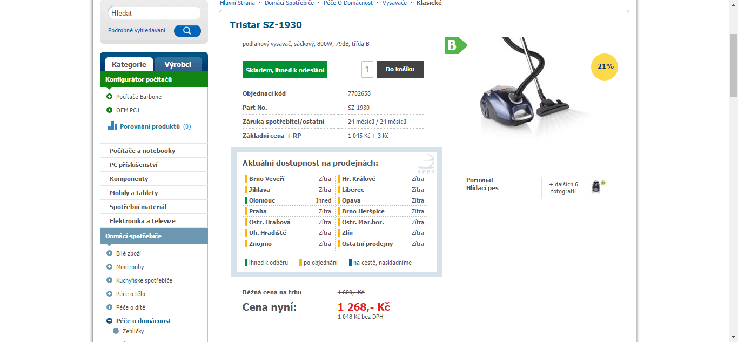
Task: Add product with Do košíku button
Action: [400, 70]
